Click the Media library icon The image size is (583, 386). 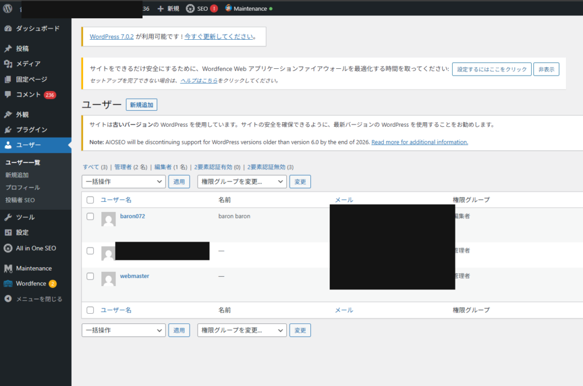[8, 64]
